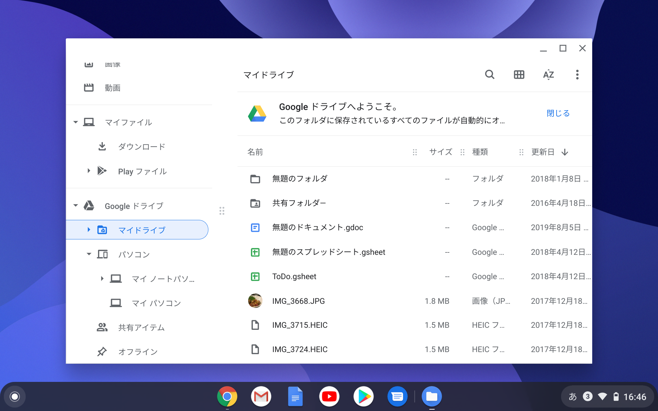Select the 動画 sidebar entry
This screenshot has width=658, height=411.
[x=112, y=88]
